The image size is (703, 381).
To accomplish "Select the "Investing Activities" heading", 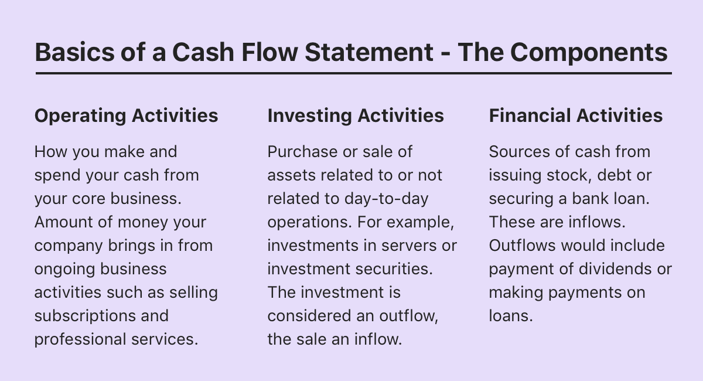I will tap(356, 115).
